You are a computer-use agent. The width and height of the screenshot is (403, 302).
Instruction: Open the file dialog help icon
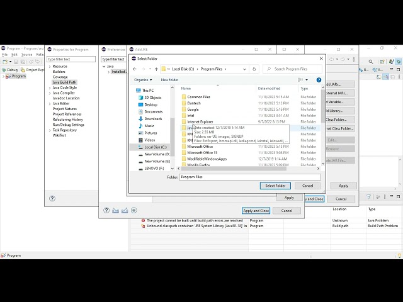[x=319, y=80]
